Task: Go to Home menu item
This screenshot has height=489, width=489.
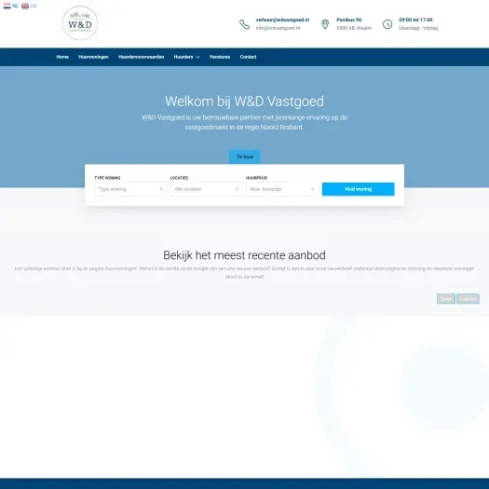Action: tap(62, 57)
